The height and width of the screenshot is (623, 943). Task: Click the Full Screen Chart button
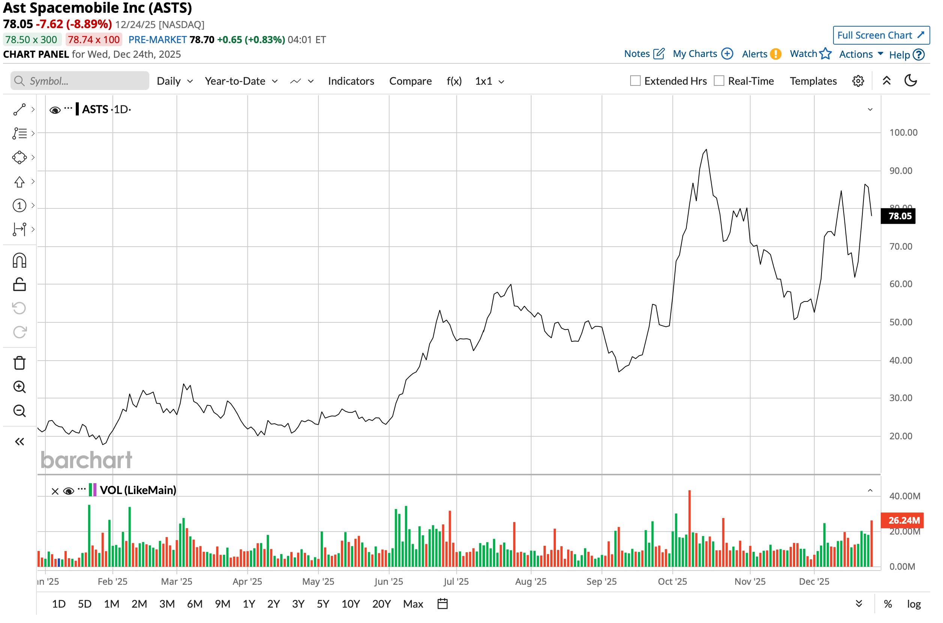(x=881, y=35)
